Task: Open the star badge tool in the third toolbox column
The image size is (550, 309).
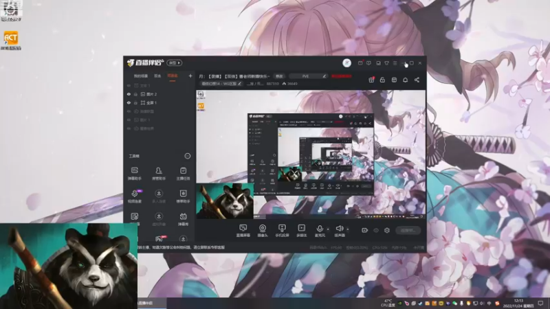Action: pos(183,196)
